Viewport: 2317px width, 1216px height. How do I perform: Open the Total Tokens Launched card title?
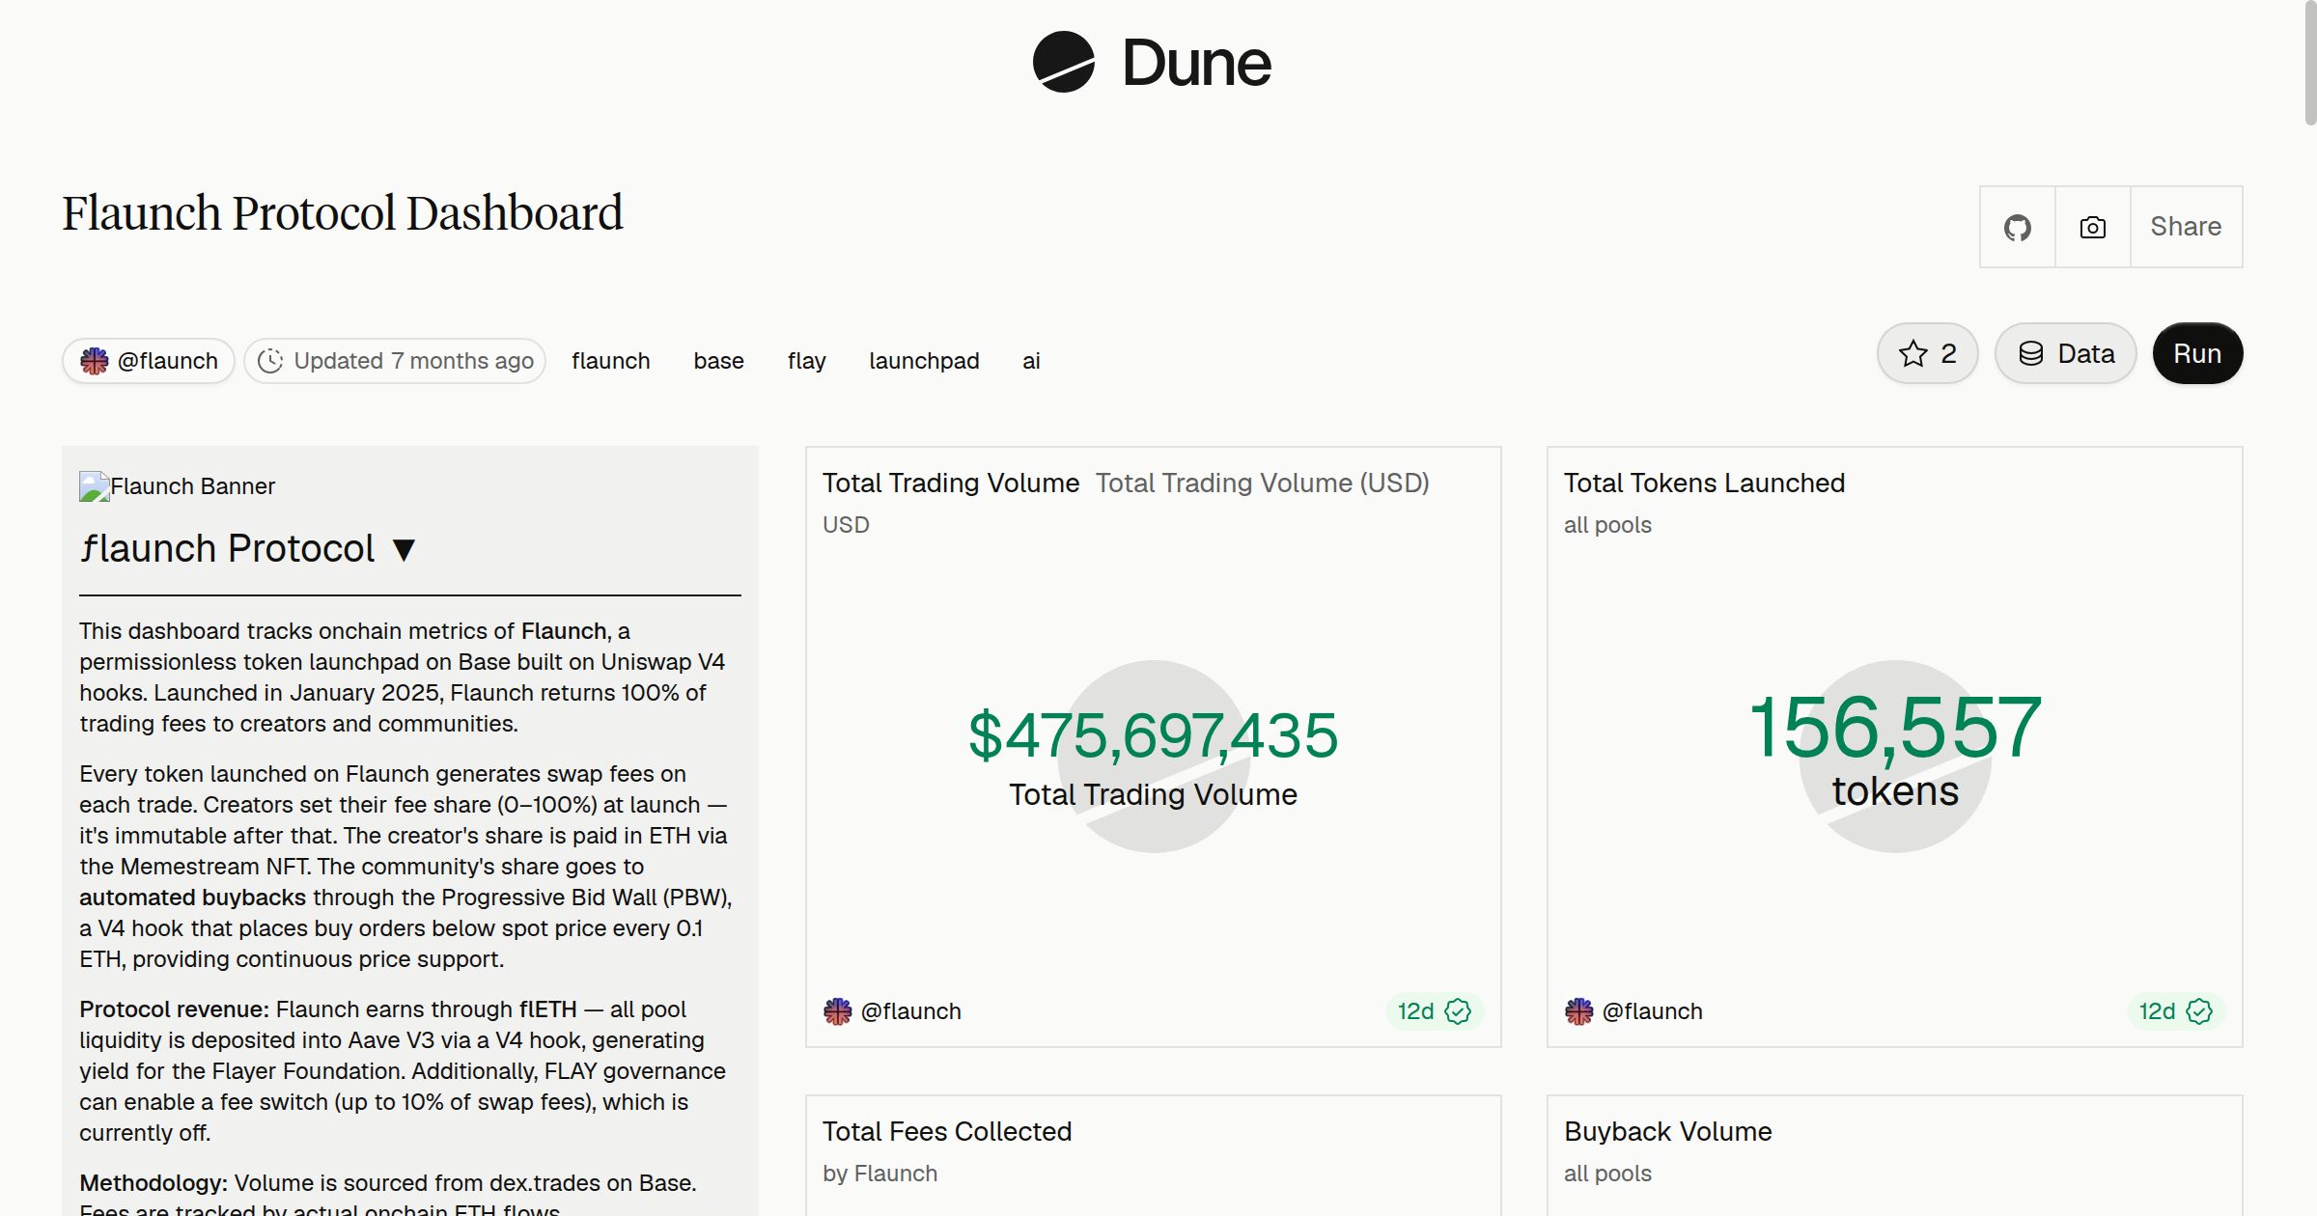[1704, 483]
